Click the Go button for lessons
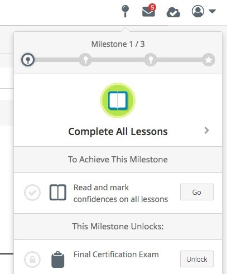The height and width of the screenshot is (274, 227). click(x=197, y=192)
